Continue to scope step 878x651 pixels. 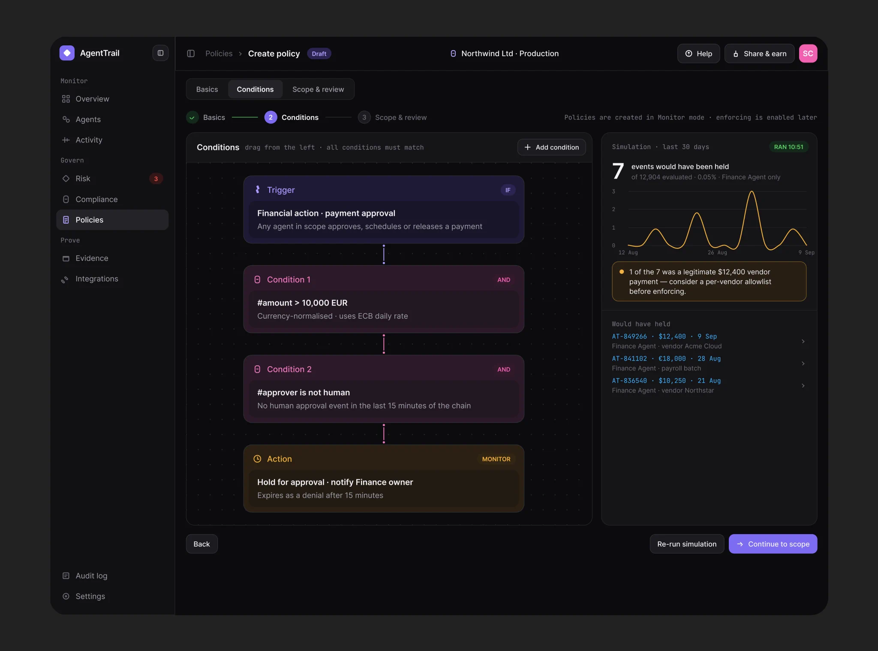click(773, 544)
